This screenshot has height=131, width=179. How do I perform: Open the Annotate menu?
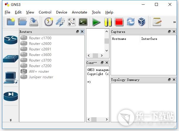tap(80, 12)
